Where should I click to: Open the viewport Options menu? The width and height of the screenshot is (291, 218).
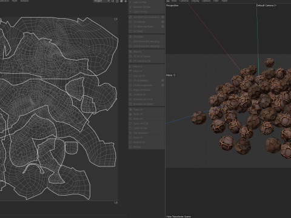(x=206, y=1)
